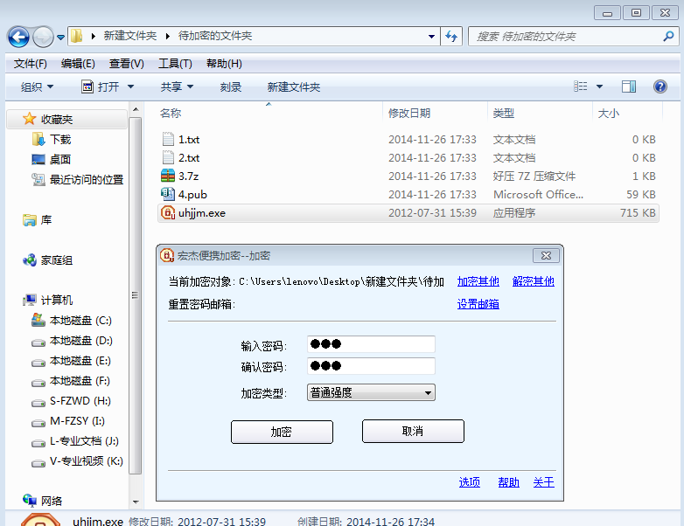Click the navigation pane scrollbar thumb
Screen dimensions: 684x526
pyautogui.click(x=136, y=295)
